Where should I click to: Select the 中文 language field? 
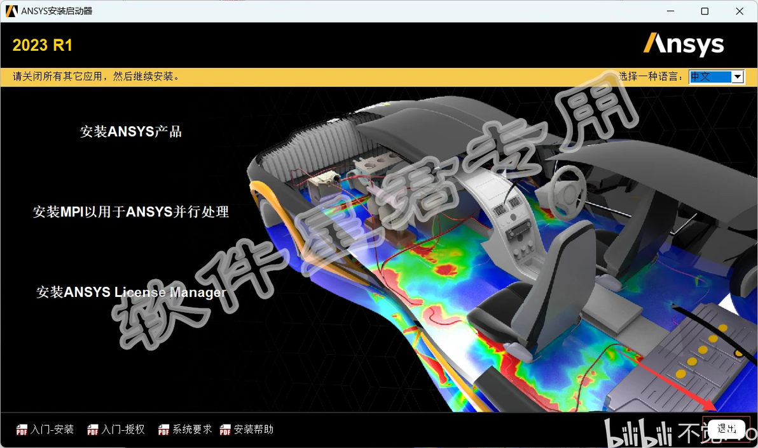(710, 77)
